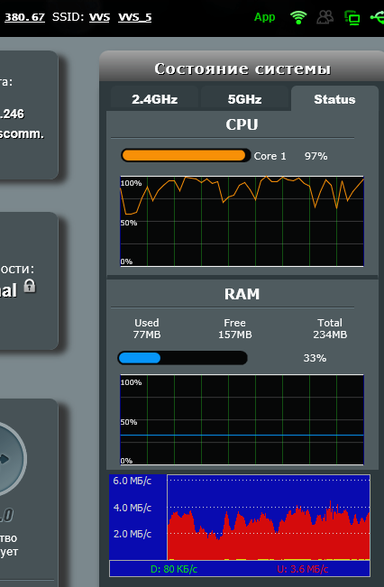Click the green USB status icon
The height and width of the screenshot is (587, 384).
377,17
